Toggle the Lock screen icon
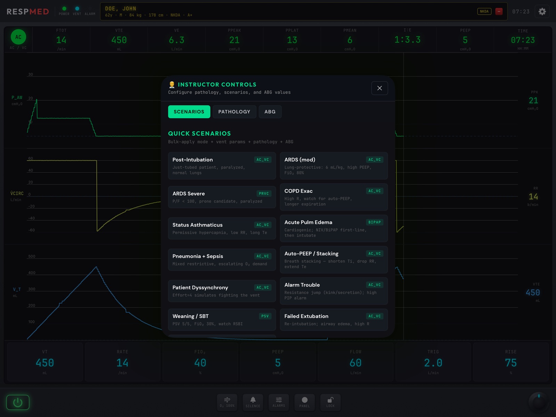This screenshot has width=556, height=417. [330, 402]
